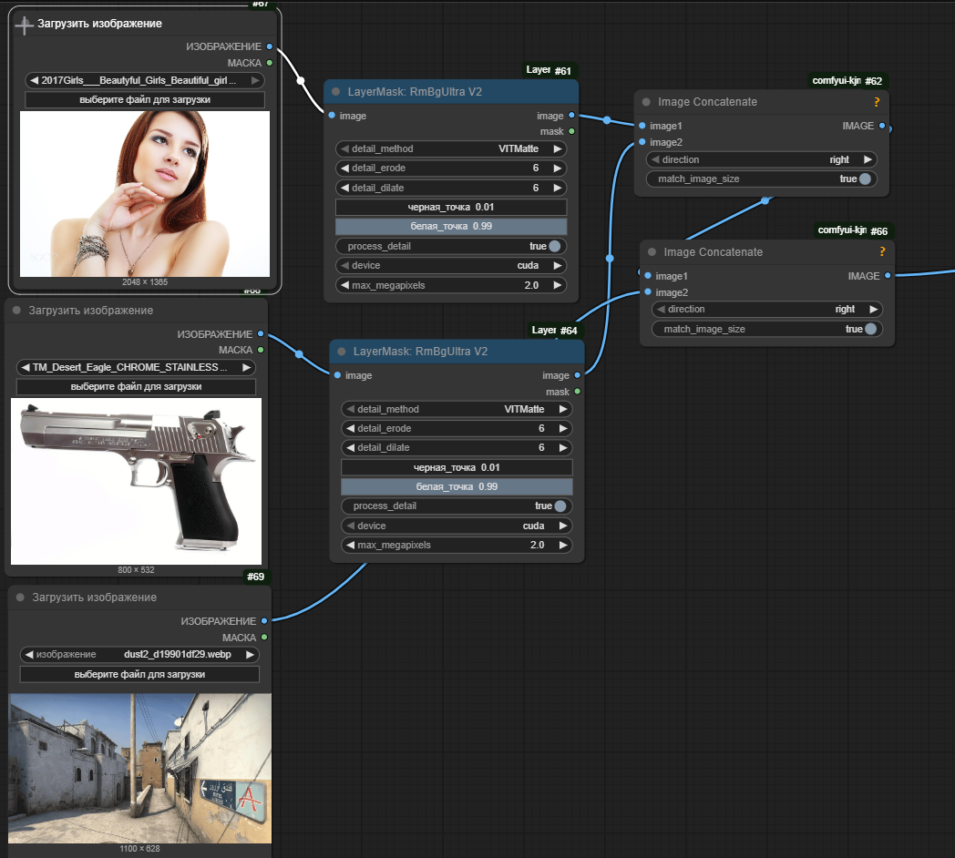The height and width of the screenshot is (858, 955).
Task: Collapse RmBgUltra V2 node #61 using its title dot
Action: [336, 91]
